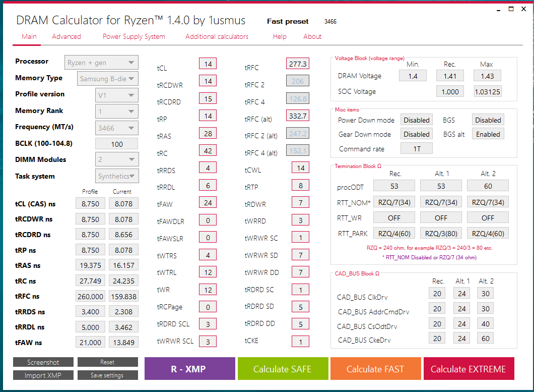Close the DRAM Calculator window
The height and width of the screenshot is (392, 534).
(x=524, y=9)
